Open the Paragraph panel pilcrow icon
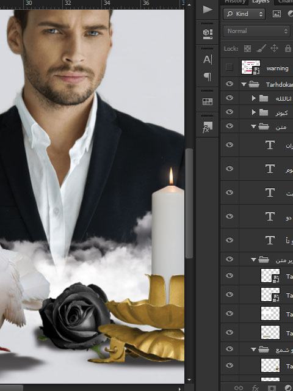 pyautogui.click(x=208, y=76)
